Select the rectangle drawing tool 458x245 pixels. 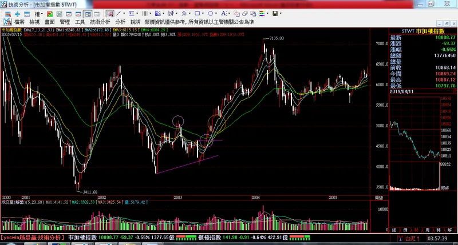197,13
